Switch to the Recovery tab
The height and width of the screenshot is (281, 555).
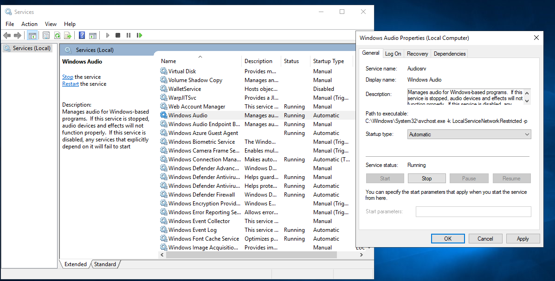coord(417,54)
